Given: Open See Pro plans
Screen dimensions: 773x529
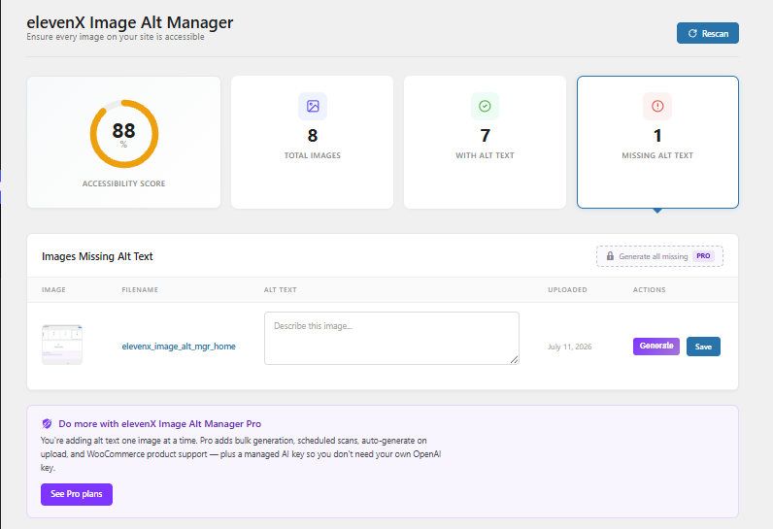Looking at the screenshot, I should [77, 494].
